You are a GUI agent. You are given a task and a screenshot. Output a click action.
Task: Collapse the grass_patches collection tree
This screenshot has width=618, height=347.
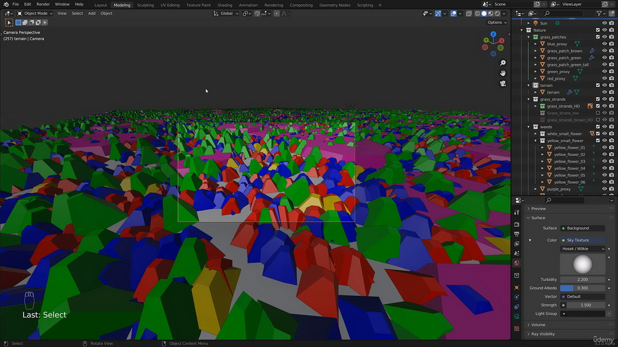click(528, 37)
